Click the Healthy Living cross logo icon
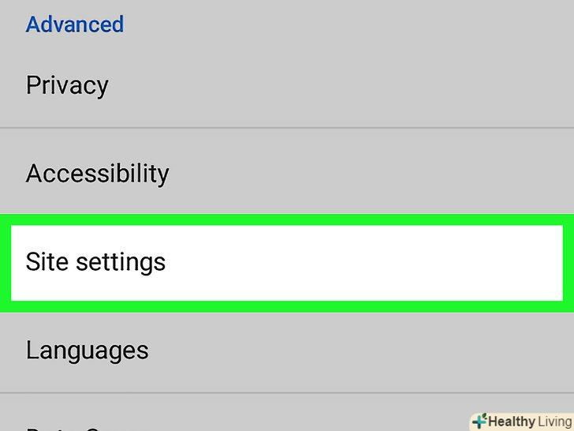This screenshot has width=574, height=431. click(479, 421)
